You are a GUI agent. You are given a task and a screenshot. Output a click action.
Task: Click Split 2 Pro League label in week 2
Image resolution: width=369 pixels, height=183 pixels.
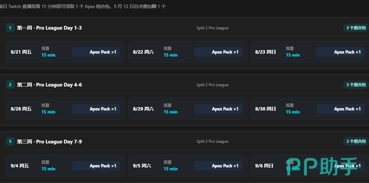click(x=213, y=85)
